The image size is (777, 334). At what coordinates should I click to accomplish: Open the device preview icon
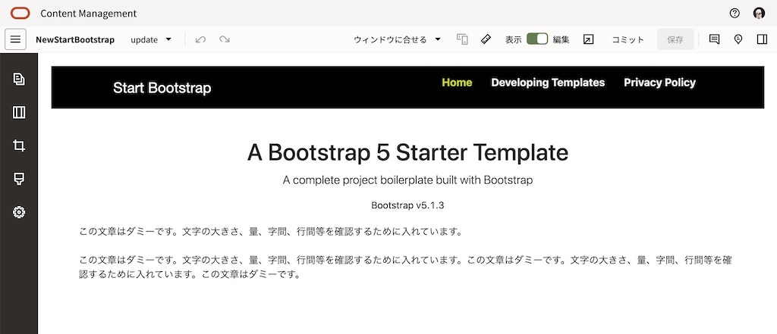click(x=462, y=39)
